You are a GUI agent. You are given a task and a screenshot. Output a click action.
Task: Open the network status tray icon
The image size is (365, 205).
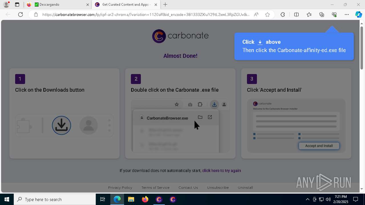[x=321, y=199]
